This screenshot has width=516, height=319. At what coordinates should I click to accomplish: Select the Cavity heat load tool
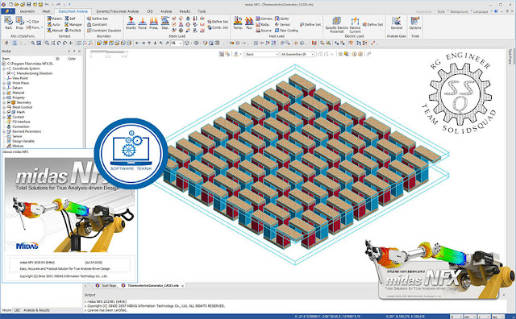point(281,19)
